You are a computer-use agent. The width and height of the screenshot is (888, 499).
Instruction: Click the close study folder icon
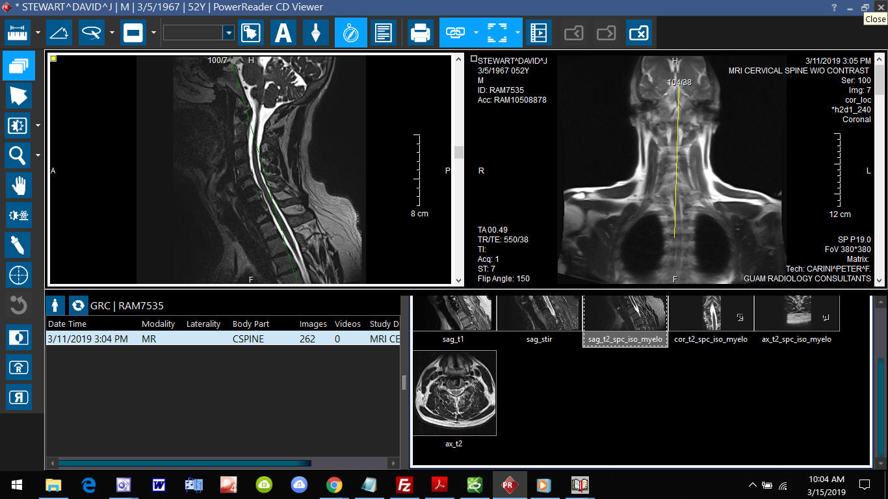639,32
